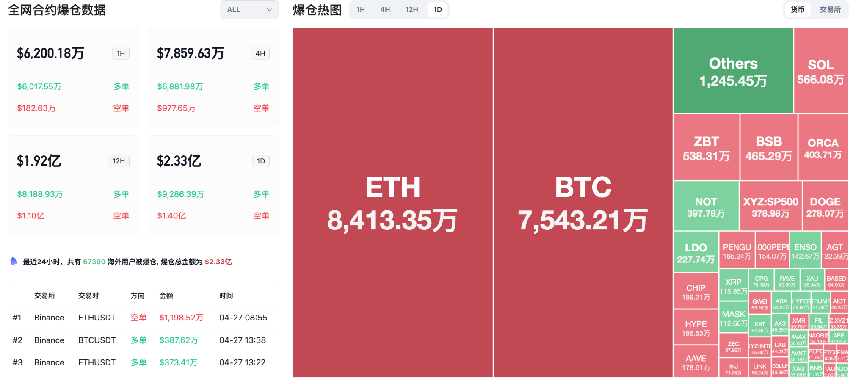This screenshot has width=867, height=384.
Task: Select the 1D heatmap tab
Action: coord(437,10)
